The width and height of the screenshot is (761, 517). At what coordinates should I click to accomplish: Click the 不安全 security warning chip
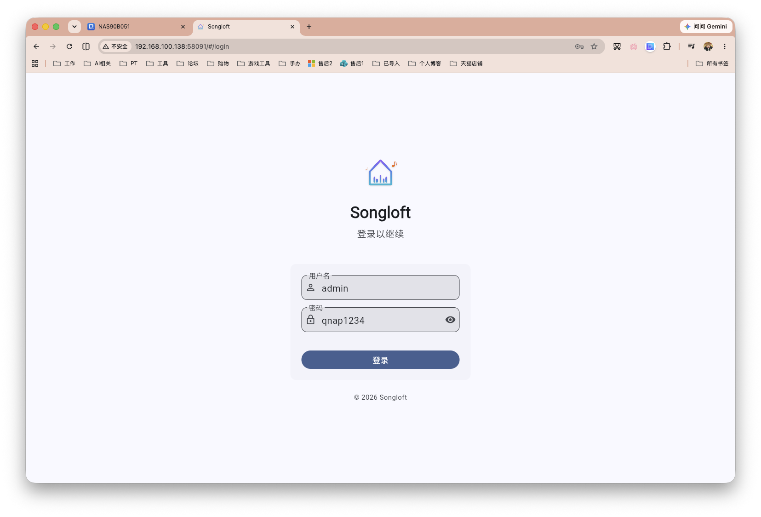pyautogui.click(x=115, y=46)
